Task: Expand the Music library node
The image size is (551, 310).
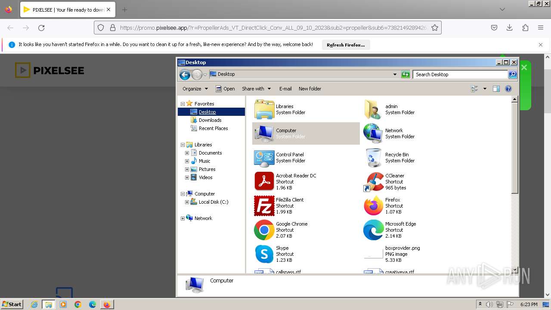Action: click(187, 161)
